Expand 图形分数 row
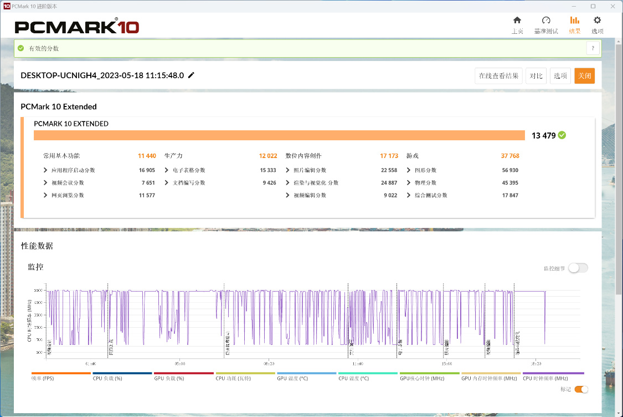The image size is (623, 417). pos(409,170)
